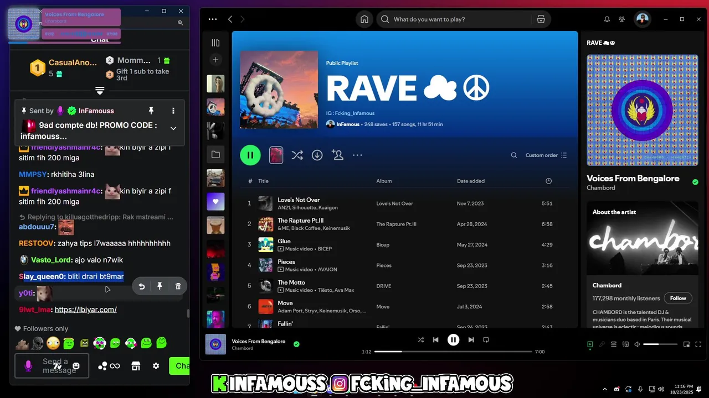This screenshot has height=398, width=709.
Task: Open the playlist more options menu
Action: click(357, 155)
